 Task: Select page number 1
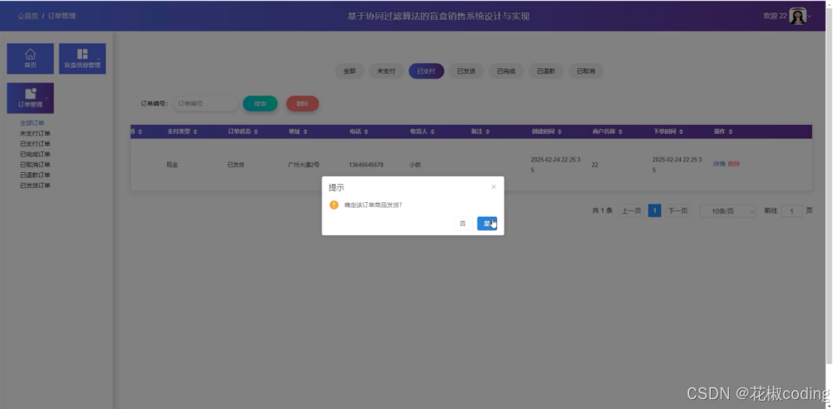click(654, 211)
